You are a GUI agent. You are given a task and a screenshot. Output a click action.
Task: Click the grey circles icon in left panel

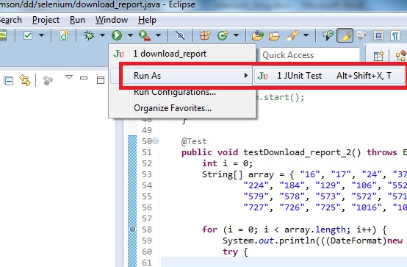click(48, 80)
